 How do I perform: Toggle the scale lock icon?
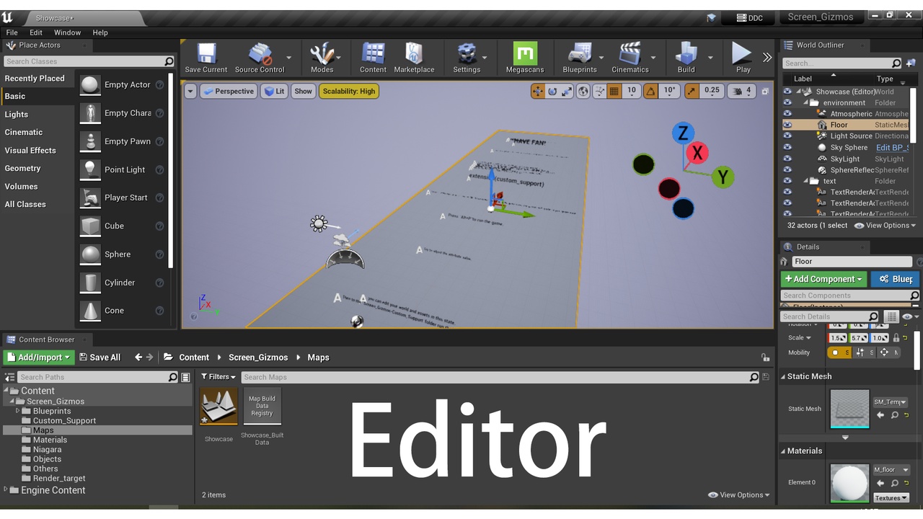pos(896,337)
